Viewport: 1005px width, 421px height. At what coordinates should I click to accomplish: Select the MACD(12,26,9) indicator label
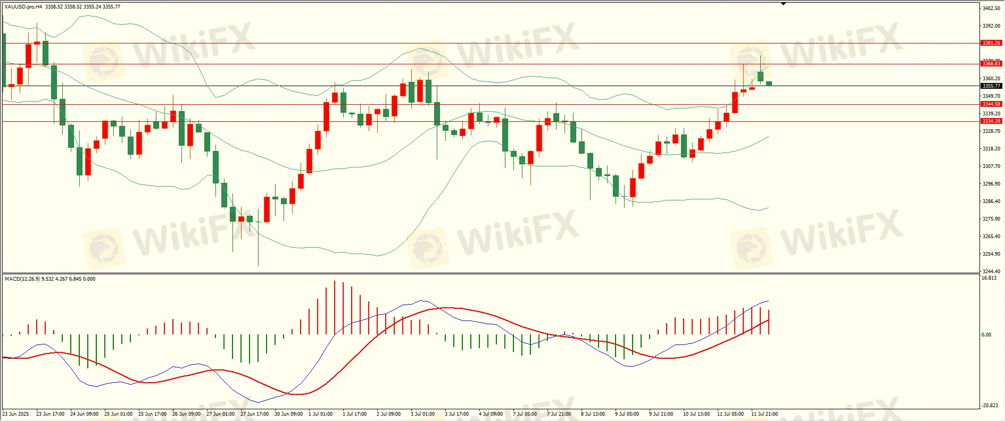(22, 279)
